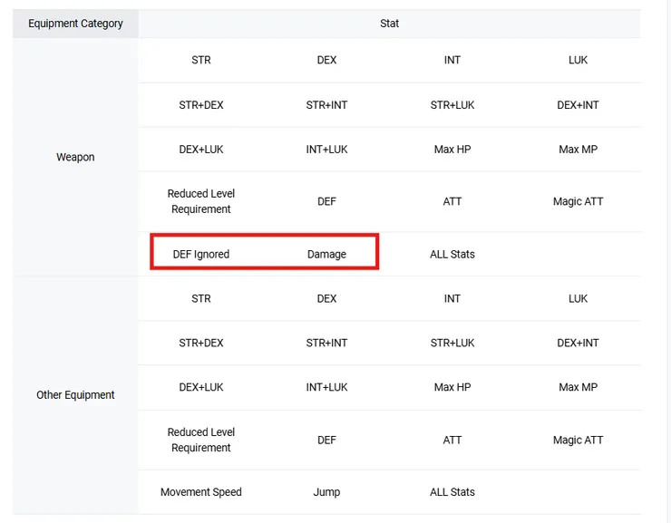Click the Stat column header
The height and width of the screenshot is (523, 671).
click(x=389, y=24)
